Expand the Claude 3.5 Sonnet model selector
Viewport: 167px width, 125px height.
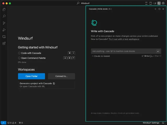pos(101,56)
